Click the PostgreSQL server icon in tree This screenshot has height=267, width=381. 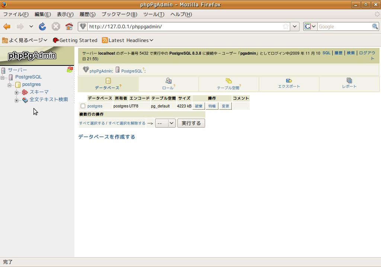pos(11,77)
